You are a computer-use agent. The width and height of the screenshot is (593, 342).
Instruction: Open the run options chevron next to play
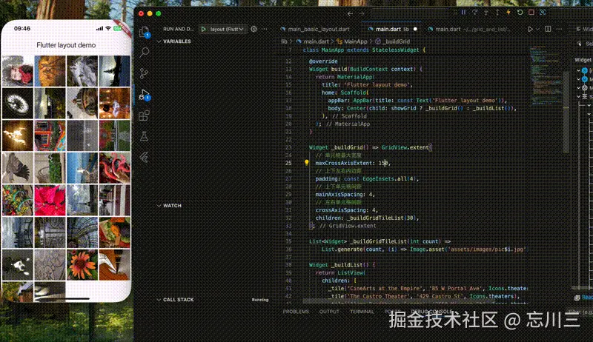point(537,29)
